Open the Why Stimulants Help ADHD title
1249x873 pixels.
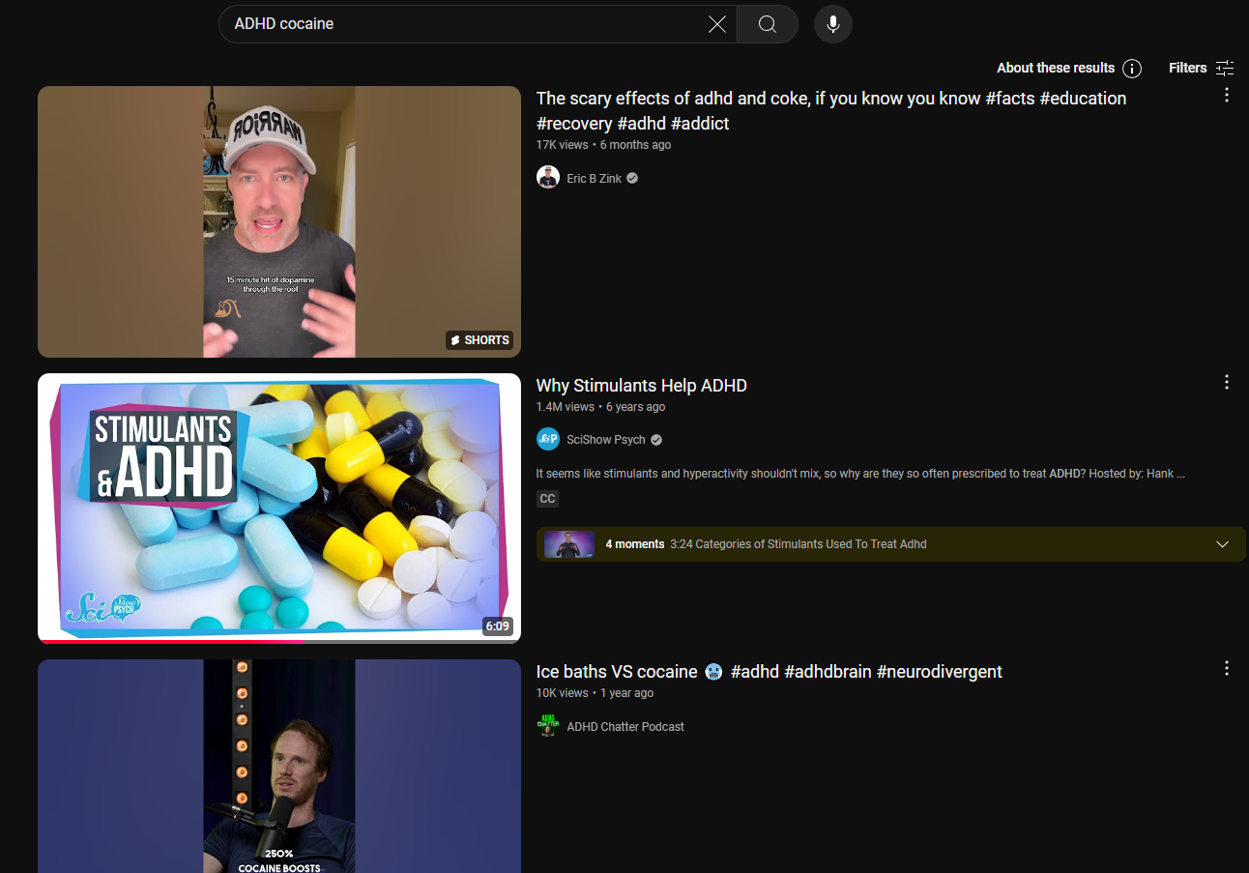click(642, 386)
